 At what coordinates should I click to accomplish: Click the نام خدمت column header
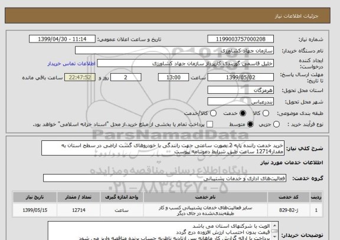pos(205,197)
